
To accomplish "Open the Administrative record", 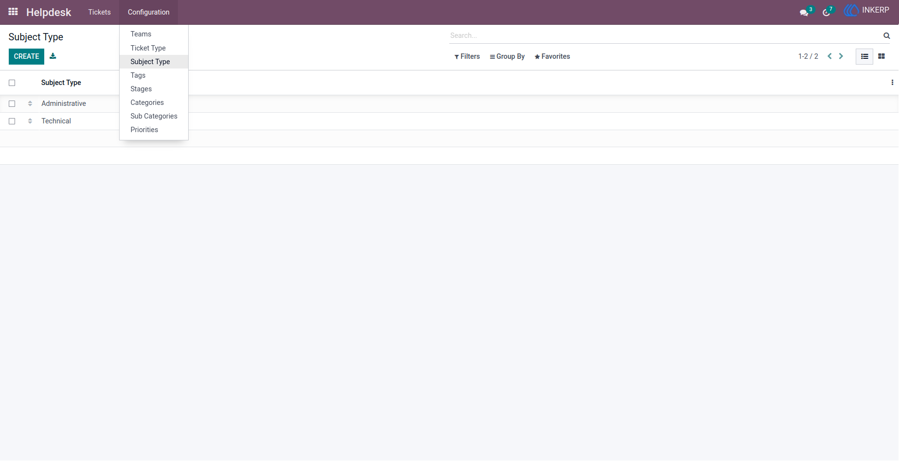I will [64, 103].
